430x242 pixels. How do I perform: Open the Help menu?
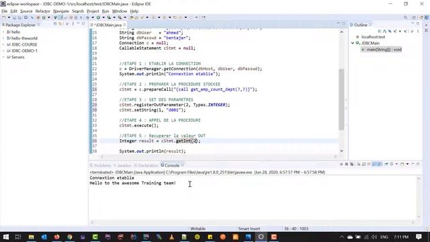coord(134,11)
